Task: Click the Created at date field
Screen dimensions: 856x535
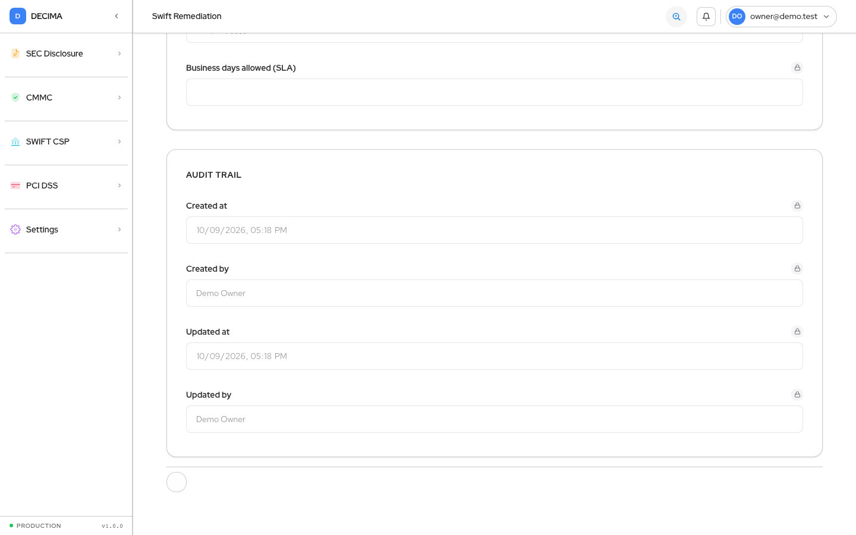Action: [495, 230]
